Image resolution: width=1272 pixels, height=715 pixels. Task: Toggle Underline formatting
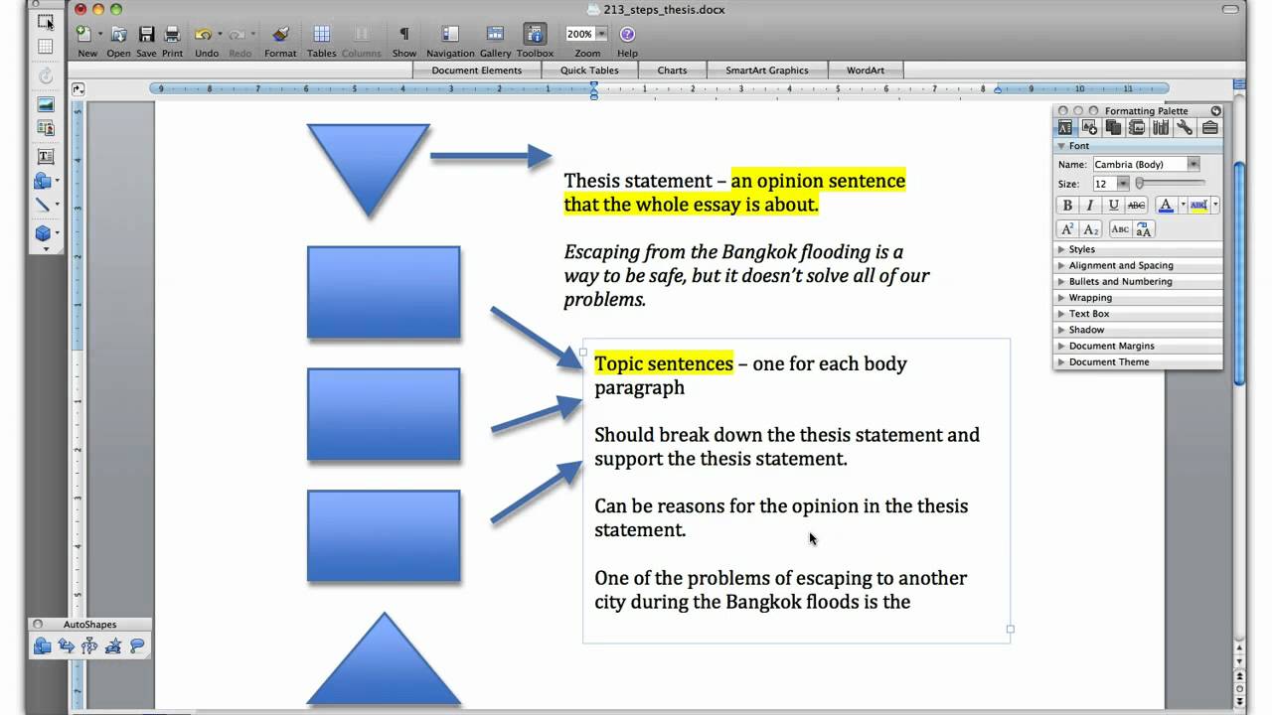(x=1113, y=206)
